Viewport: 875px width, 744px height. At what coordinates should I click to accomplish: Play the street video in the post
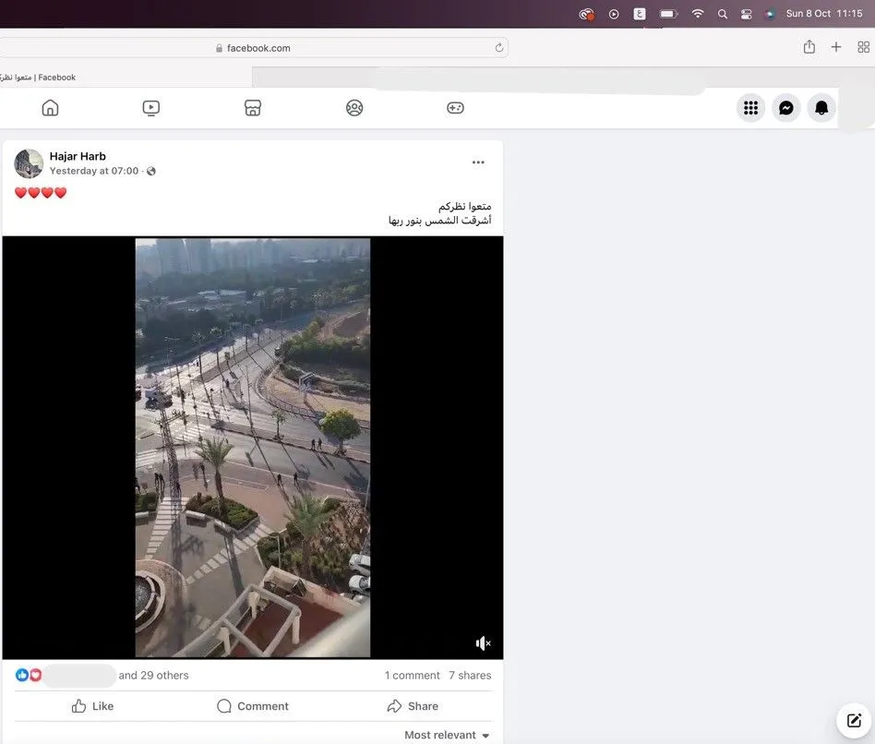[252, 448]
